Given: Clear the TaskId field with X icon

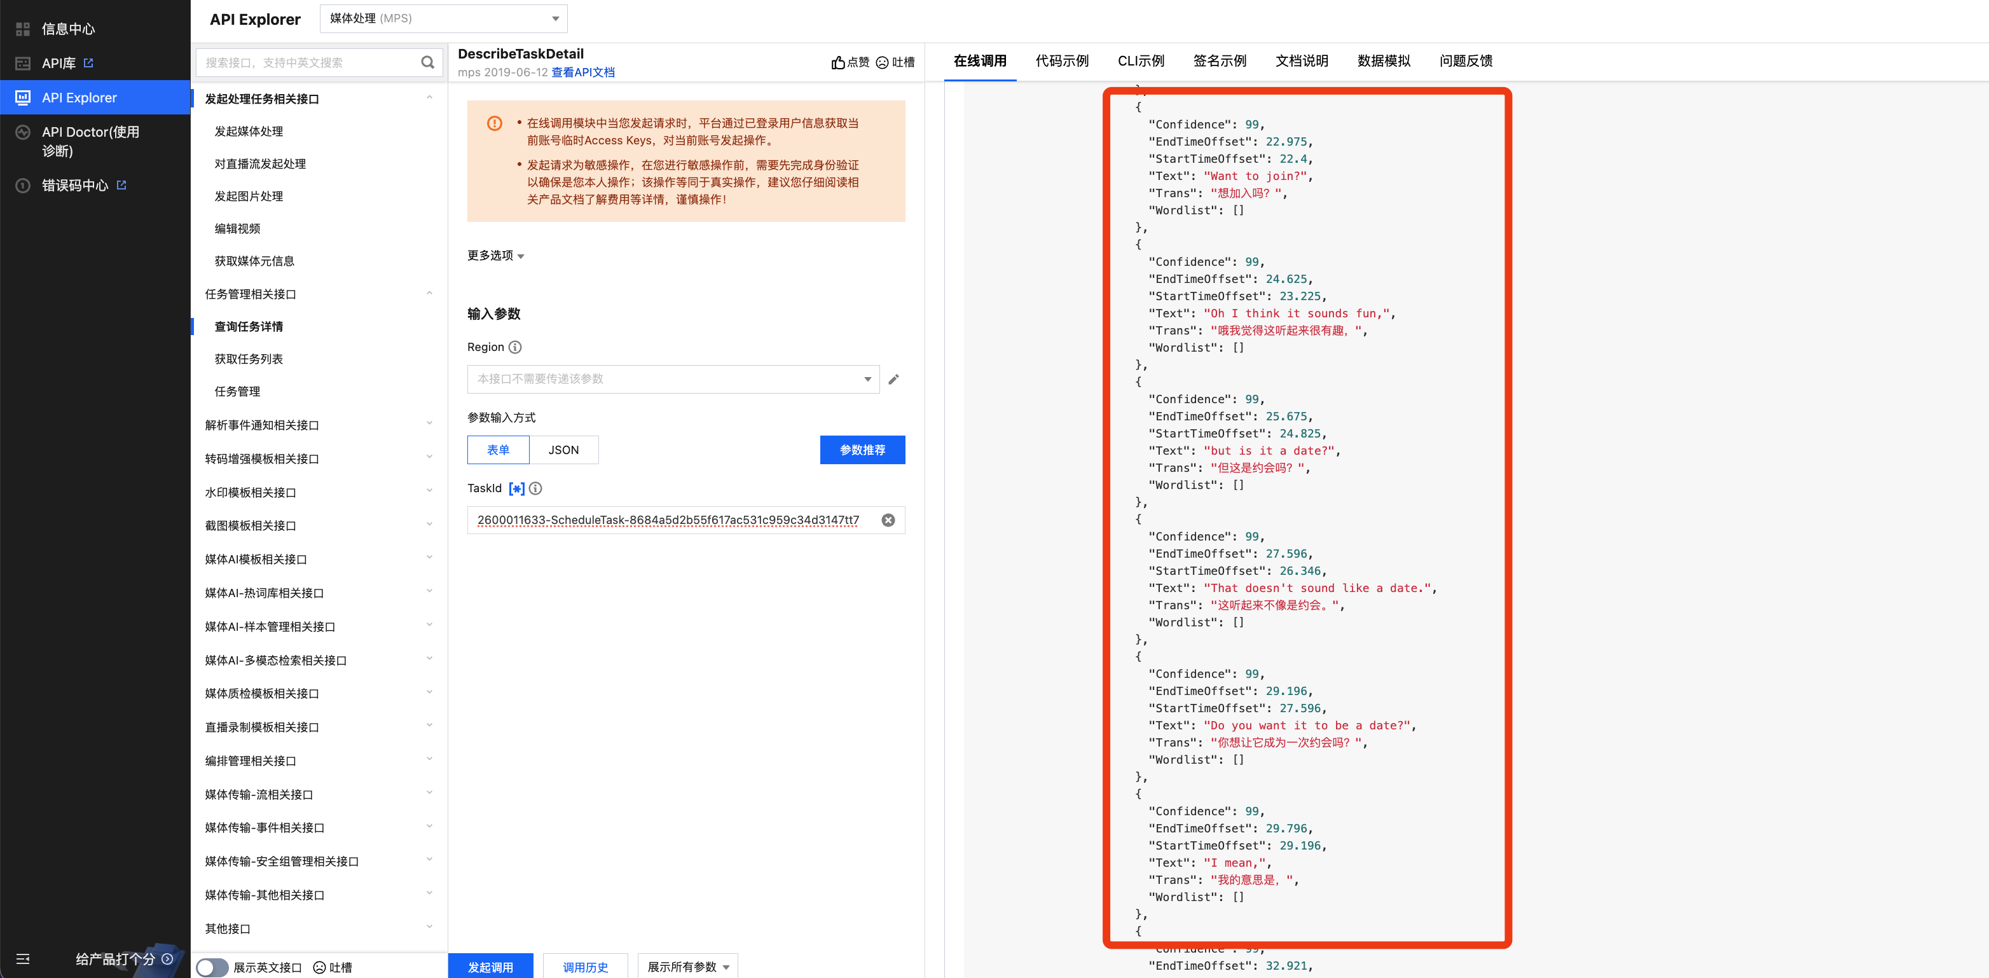Looking at the screenshot, I should tap(888, 520).
